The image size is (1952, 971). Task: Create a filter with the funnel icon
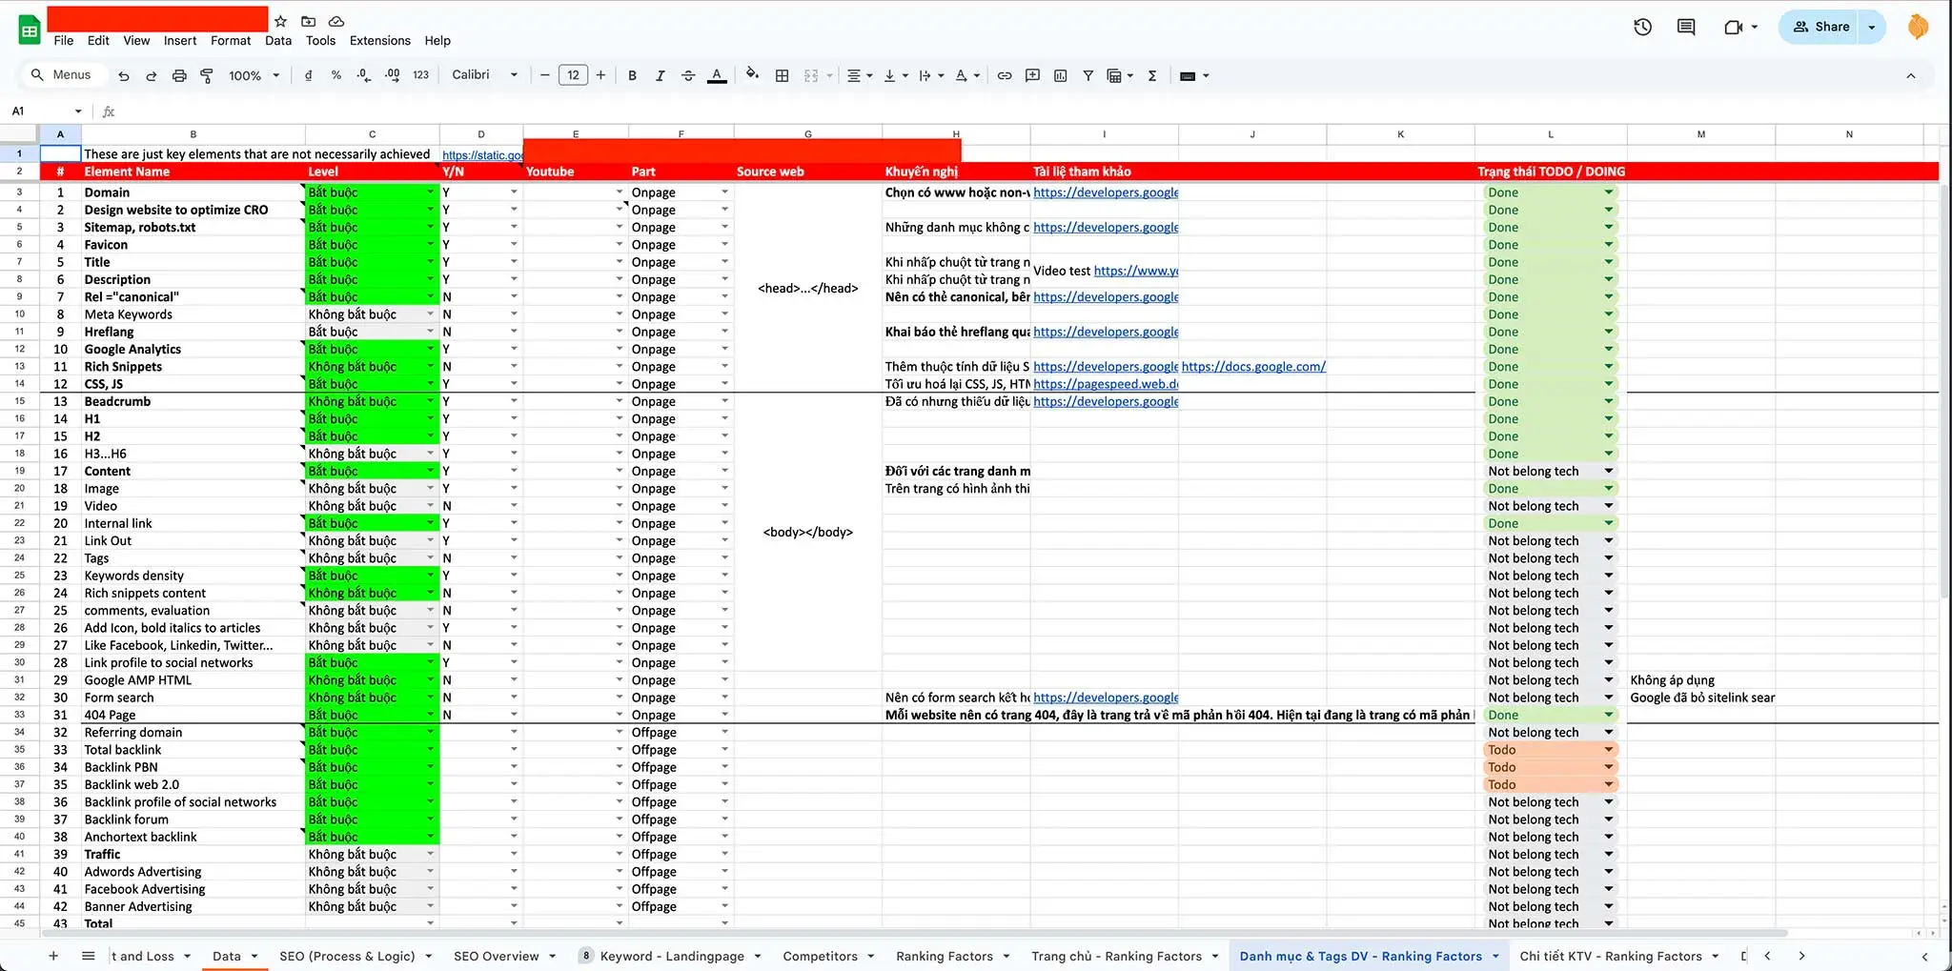[1088, 76]
